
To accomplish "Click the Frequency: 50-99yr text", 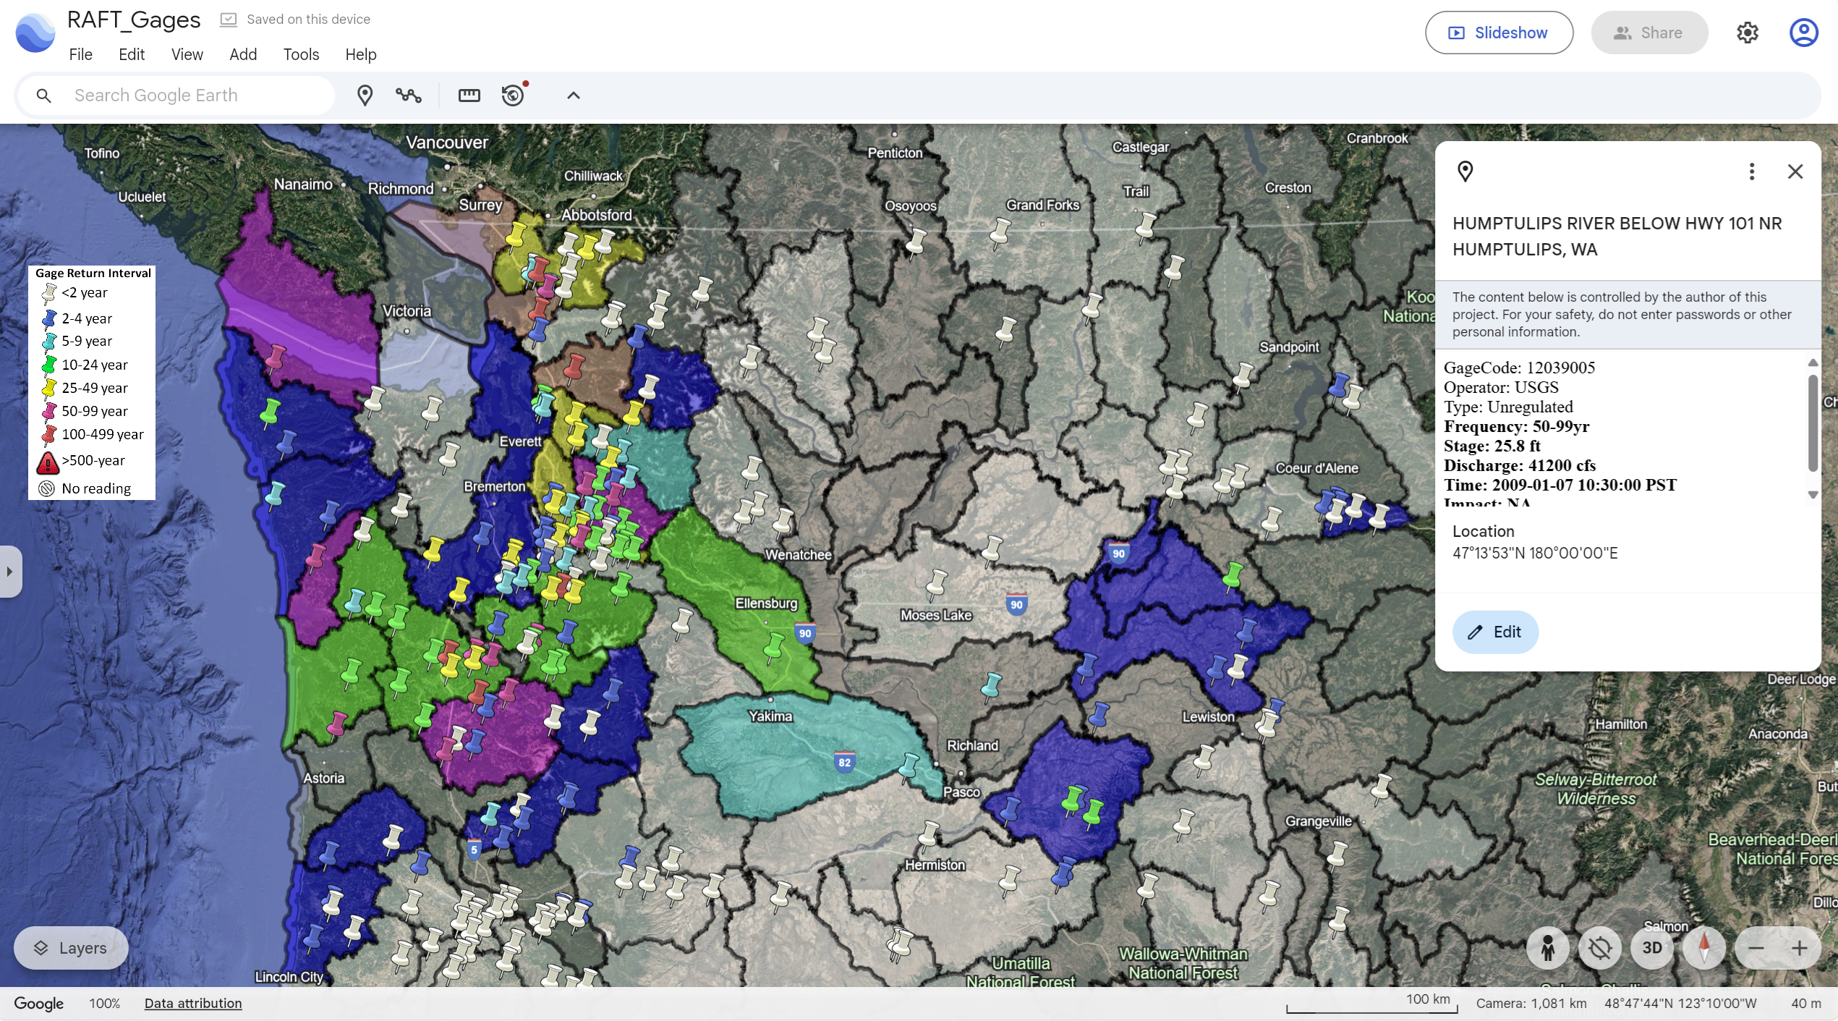I will pyautogui.click(x=1516, y=426).
